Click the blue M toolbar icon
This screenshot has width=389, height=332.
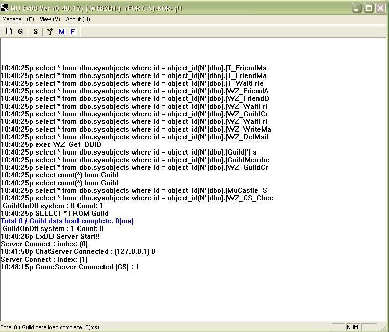coord(62,32)
